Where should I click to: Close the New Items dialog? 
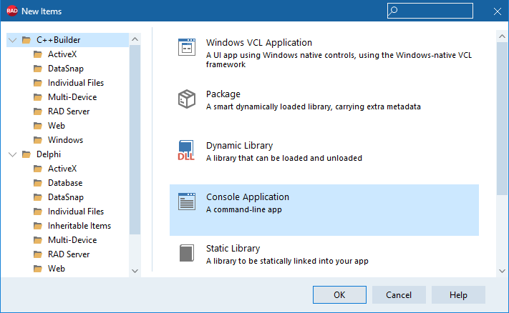(498, 11)
